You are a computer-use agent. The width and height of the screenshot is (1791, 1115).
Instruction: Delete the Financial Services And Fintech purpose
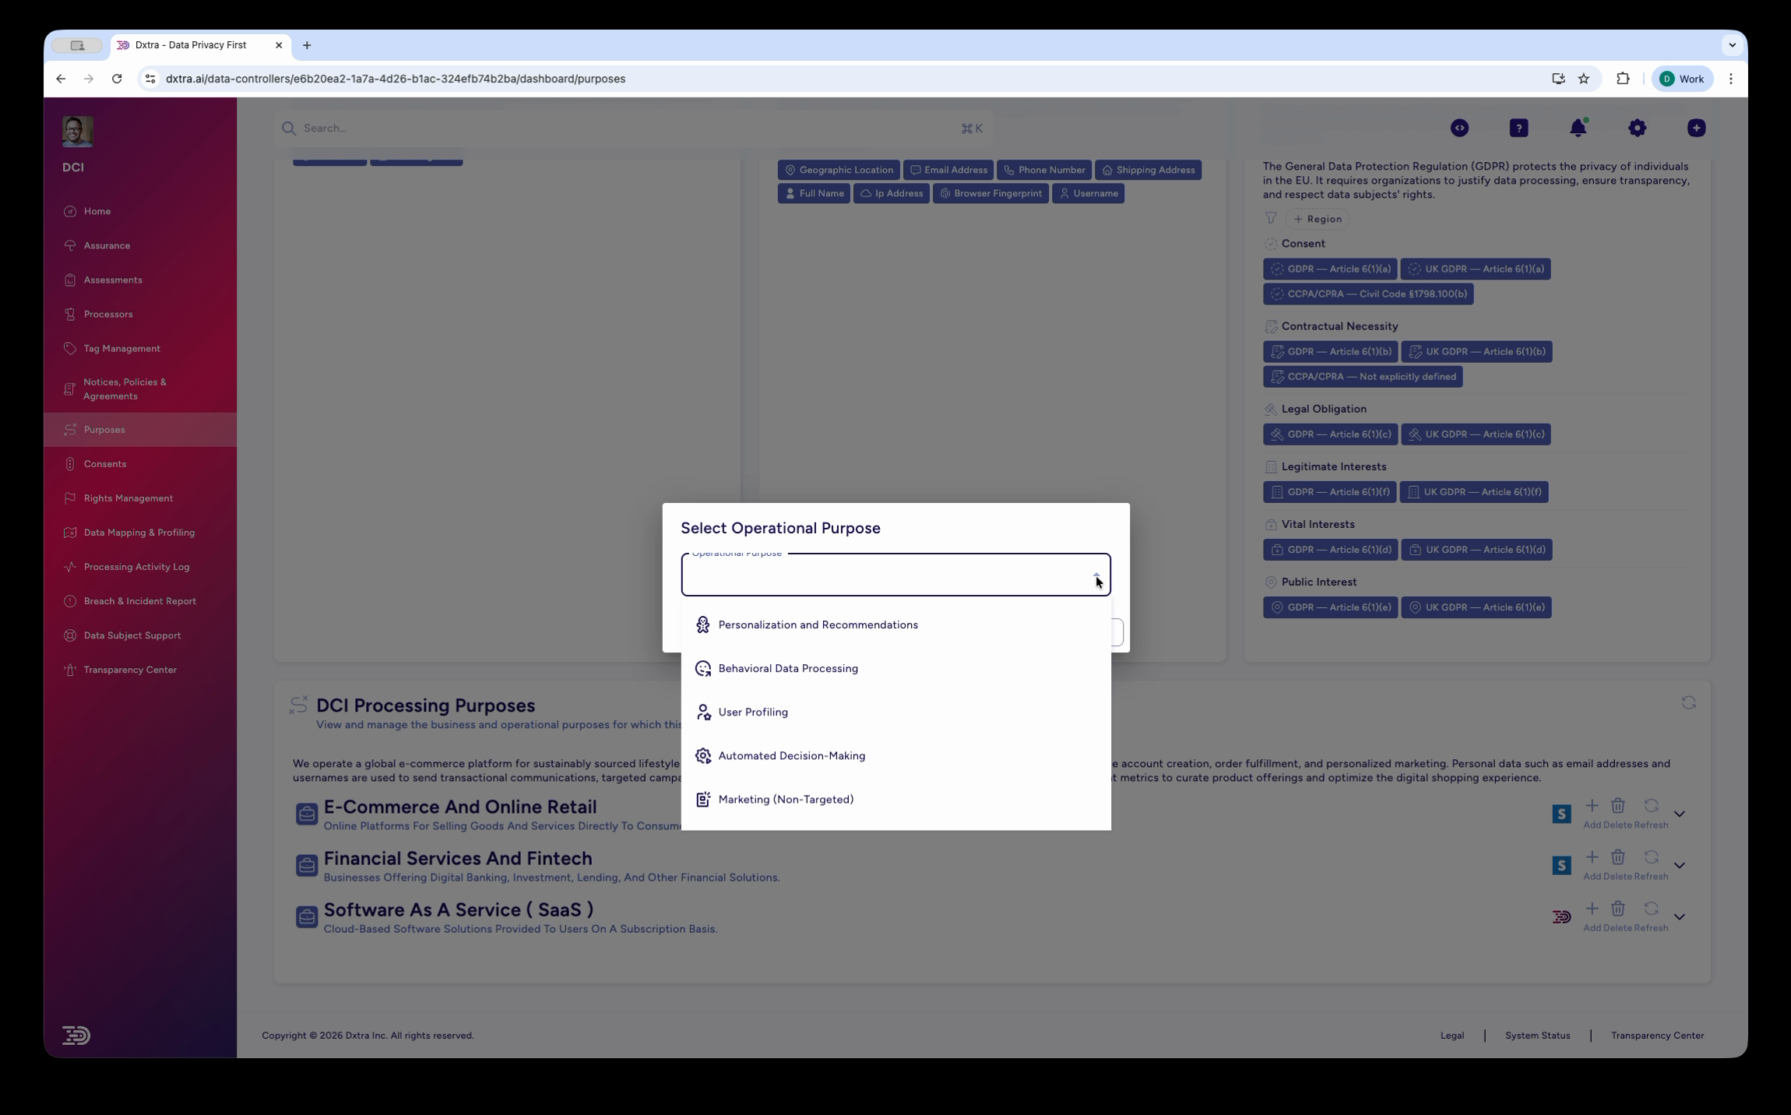1617,858
